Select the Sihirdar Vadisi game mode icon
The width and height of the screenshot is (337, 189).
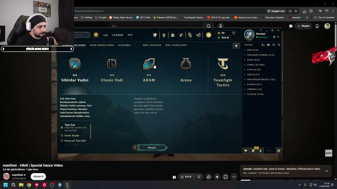[x=75, y=64]
